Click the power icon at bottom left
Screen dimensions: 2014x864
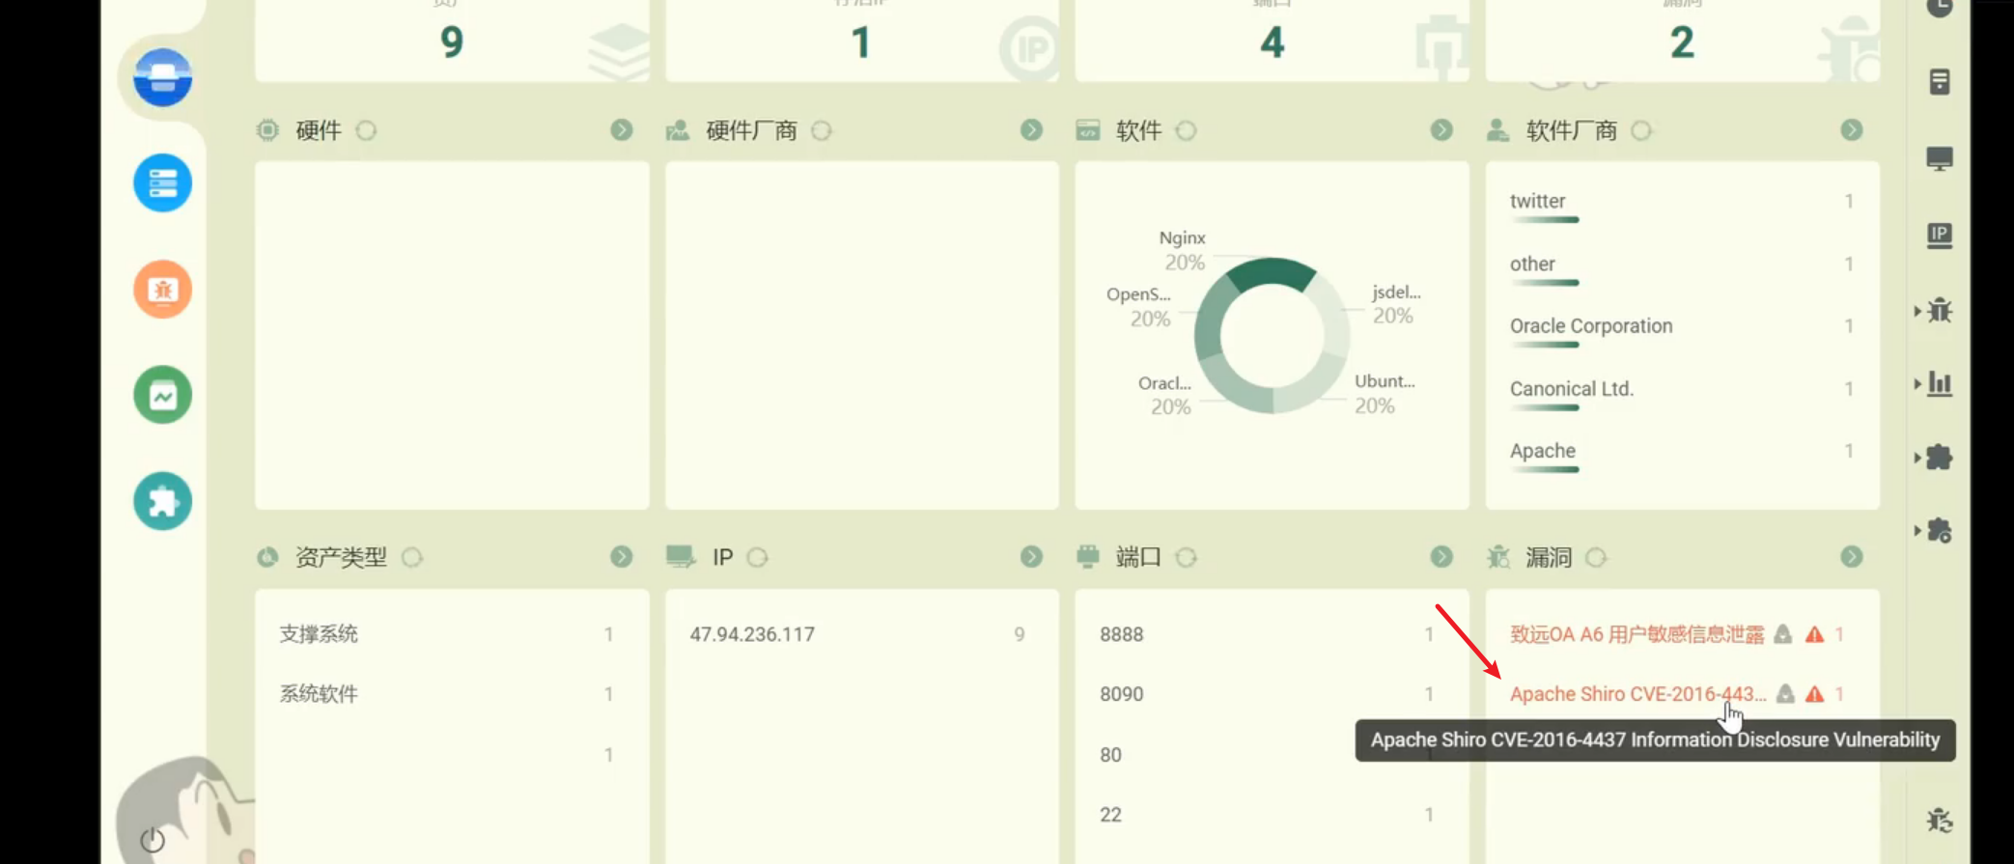coord(153,840)
